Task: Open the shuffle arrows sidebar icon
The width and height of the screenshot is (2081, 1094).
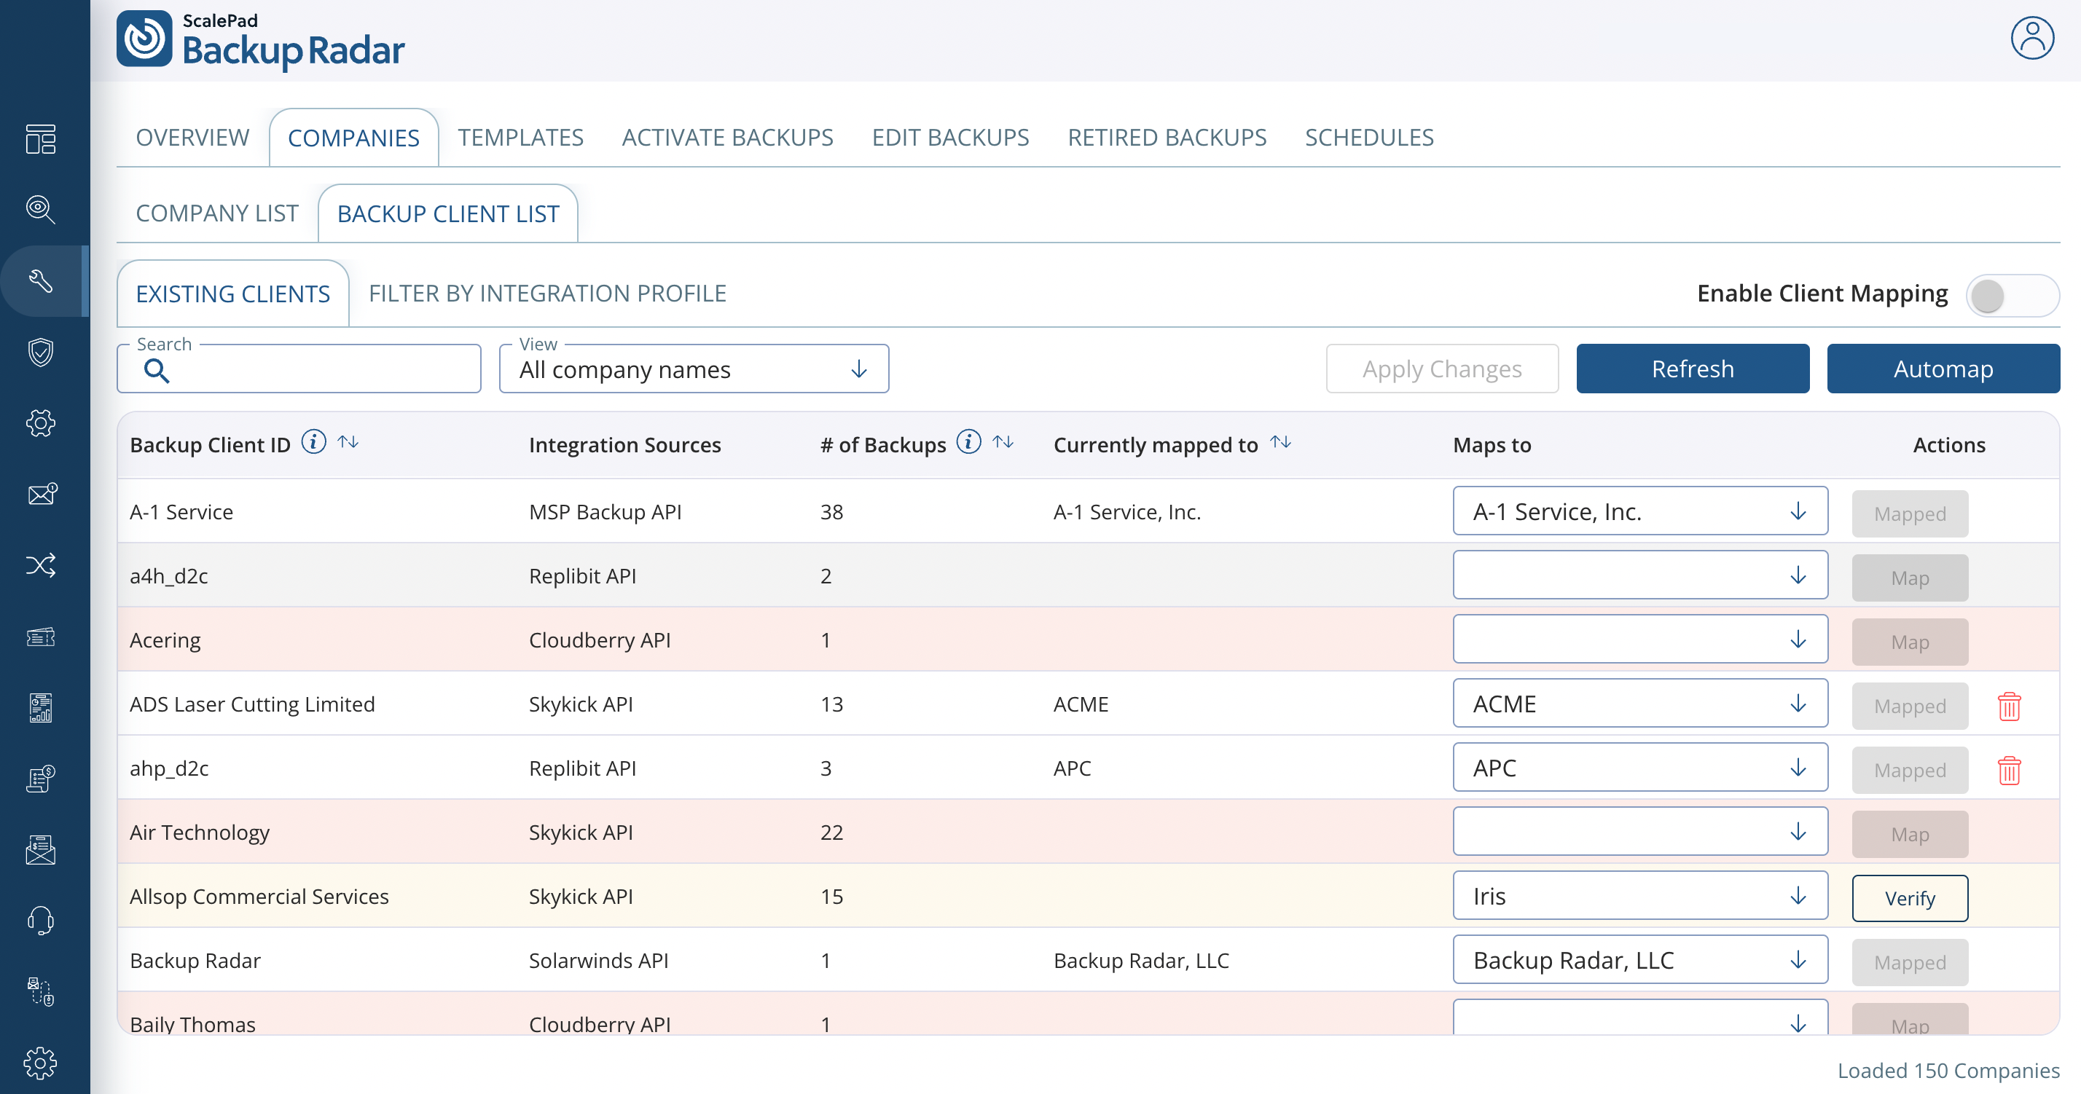Action: point(40,564)
